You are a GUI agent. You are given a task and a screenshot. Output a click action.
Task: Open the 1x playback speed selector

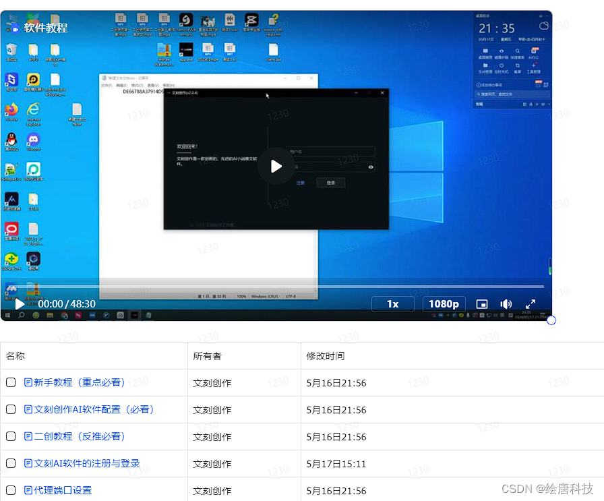pos(393,304)
